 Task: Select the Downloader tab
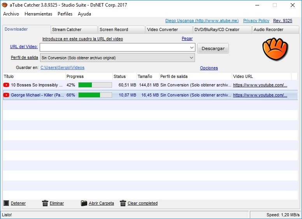point(26,29)
